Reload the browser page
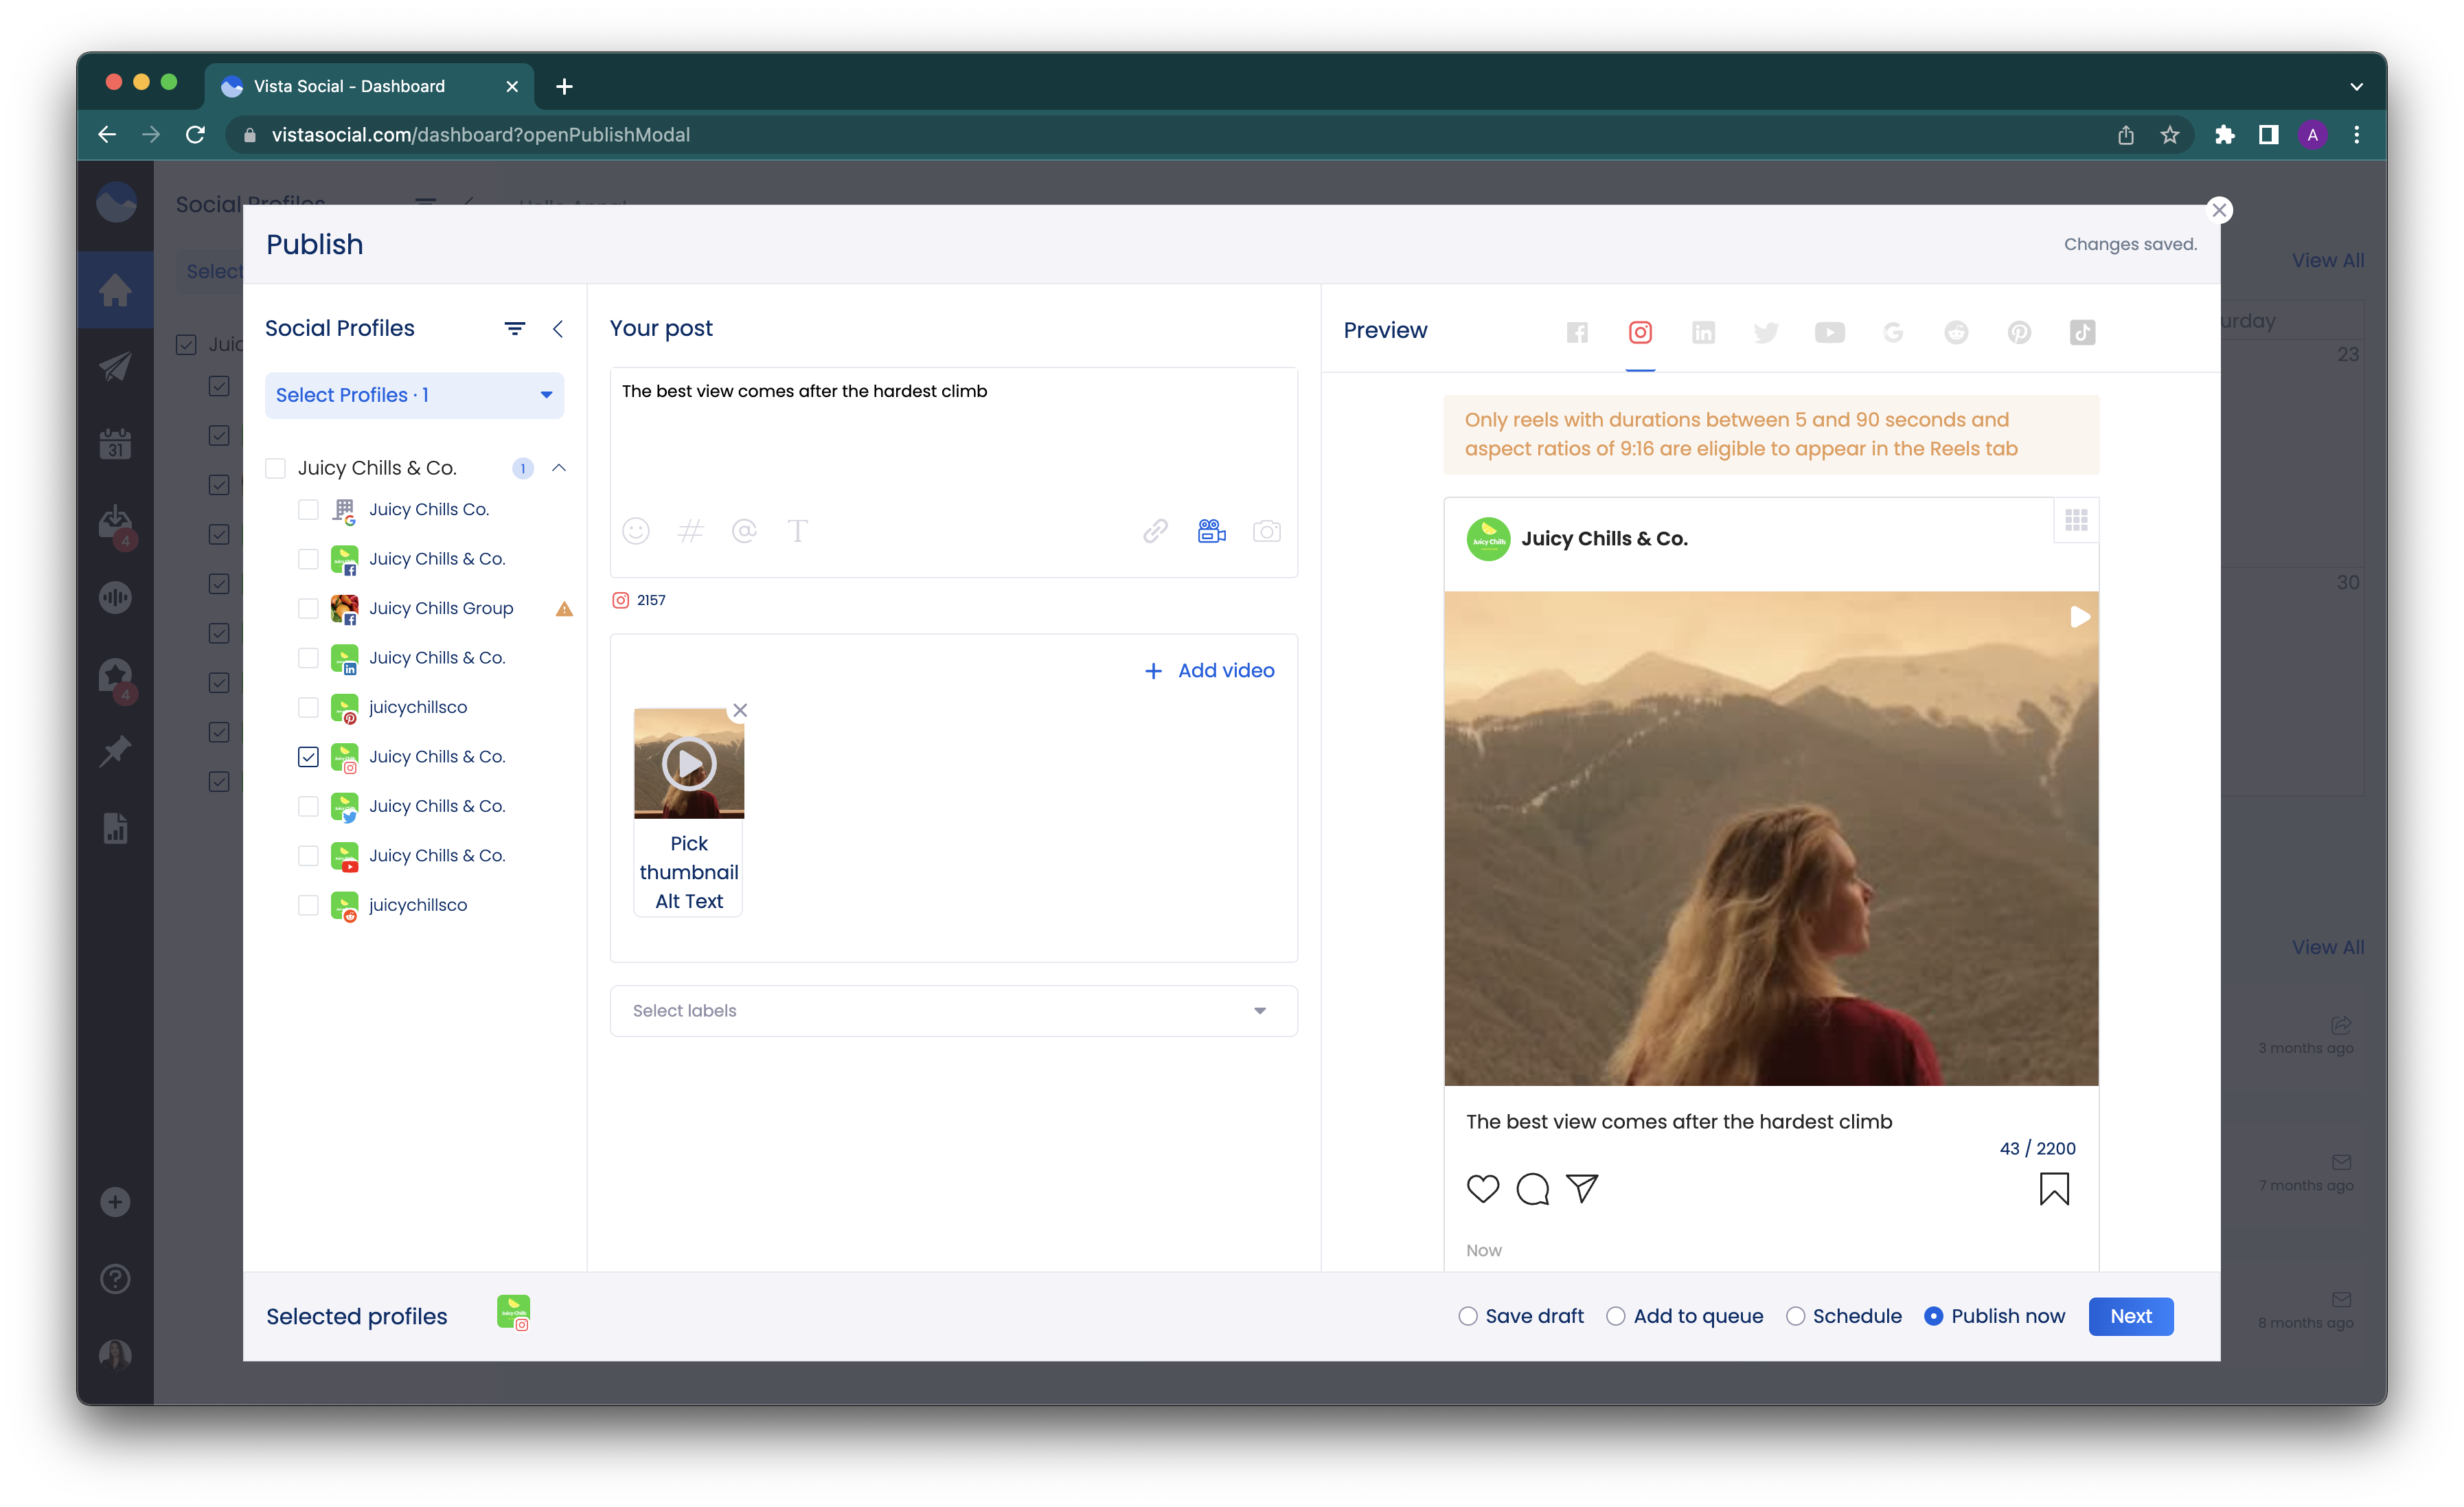The width and height of the screenshot is (2464, 1507). pos(196,134)
